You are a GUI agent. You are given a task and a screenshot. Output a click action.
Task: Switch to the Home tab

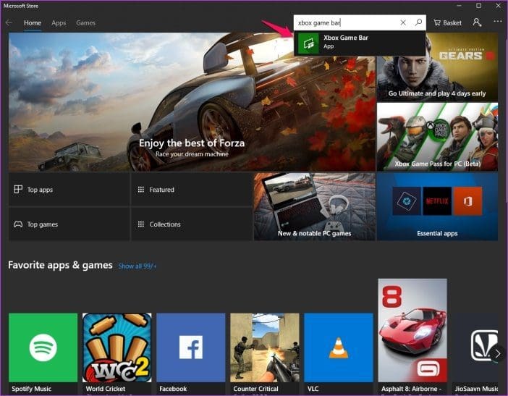[x=33, y=23]
